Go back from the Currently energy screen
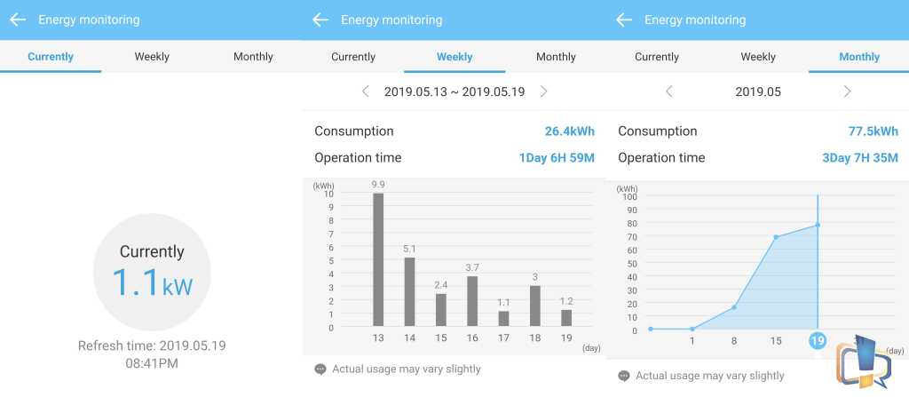 tap(18, 20)
